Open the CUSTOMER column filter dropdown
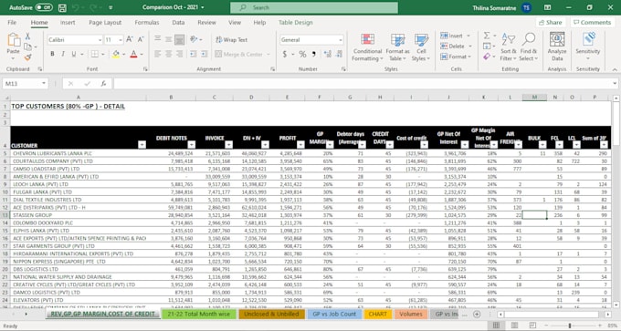Screen dimensions: 621x331 142,145
